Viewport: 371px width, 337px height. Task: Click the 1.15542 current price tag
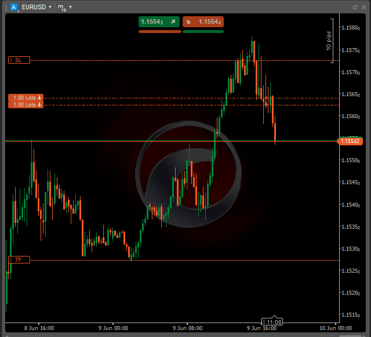pos(350,141)
